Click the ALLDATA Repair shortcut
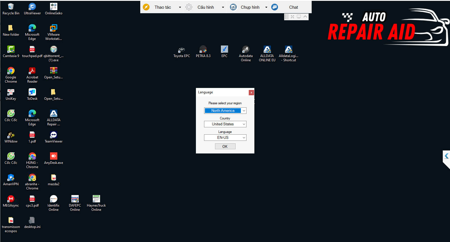This screenshot has width=450, height=242. click(54, 118)
